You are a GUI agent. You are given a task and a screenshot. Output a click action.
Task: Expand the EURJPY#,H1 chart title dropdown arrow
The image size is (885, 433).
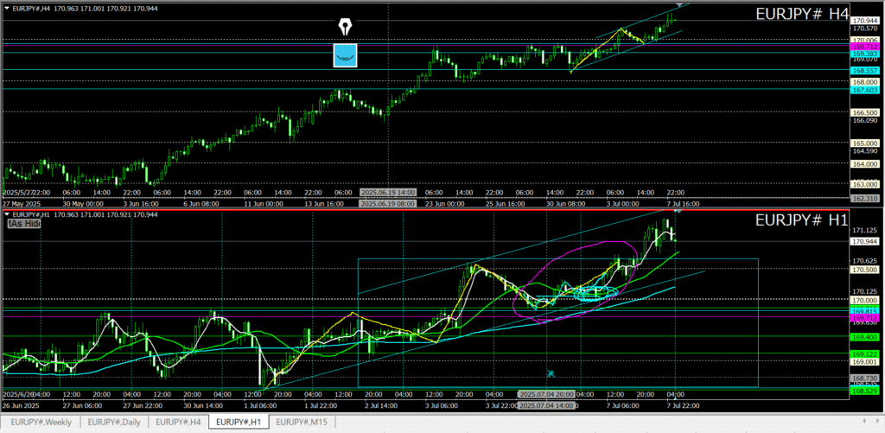(8, 213)
